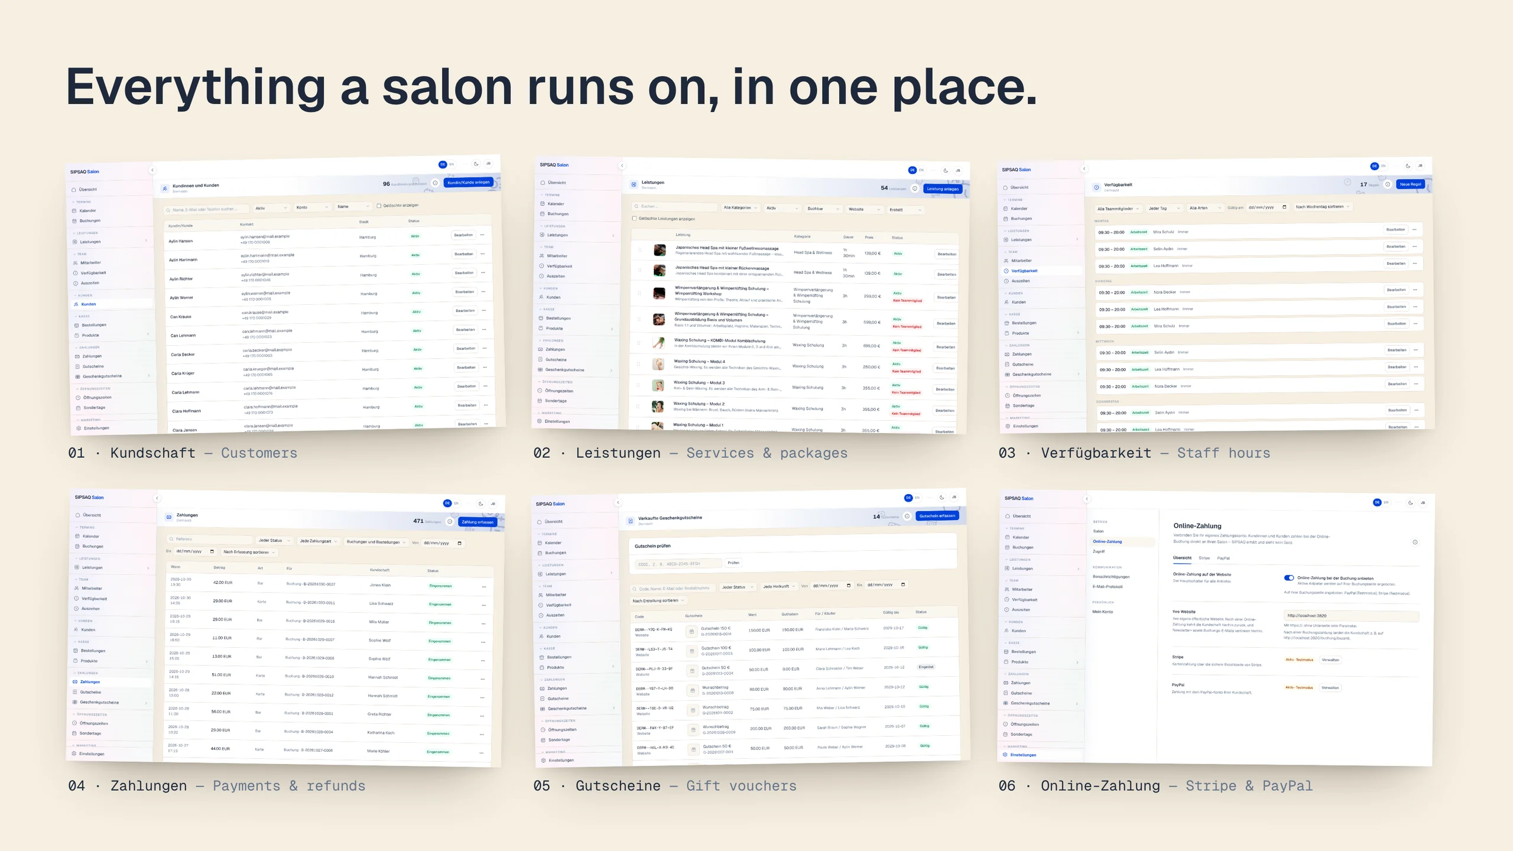
Task: Select DE language in the Services panel
Action: tap(913, 170)
